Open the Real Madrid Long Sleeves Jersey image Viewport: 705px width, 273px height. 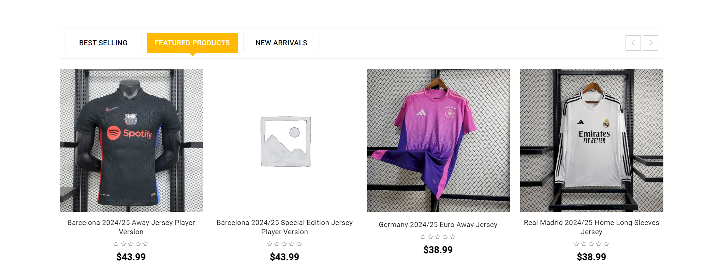[x=591, y=140]
